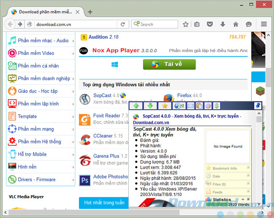Open the SopCast 4.0.0 title link in preview

pyautogui.click(x=187, y=119)
